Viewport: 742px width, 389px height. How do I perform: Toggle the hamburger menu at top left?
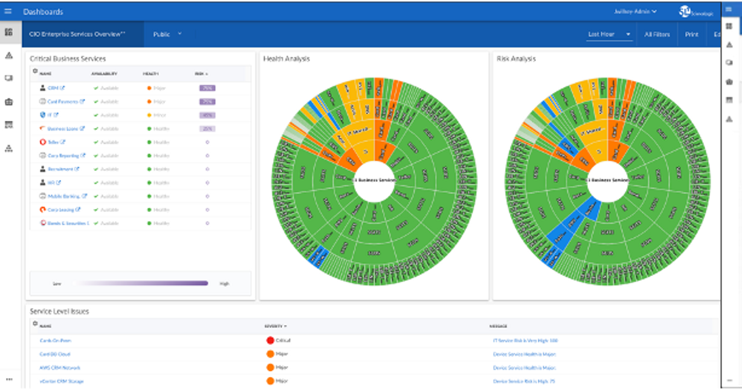pyautogui.click(x=8, y=11)
